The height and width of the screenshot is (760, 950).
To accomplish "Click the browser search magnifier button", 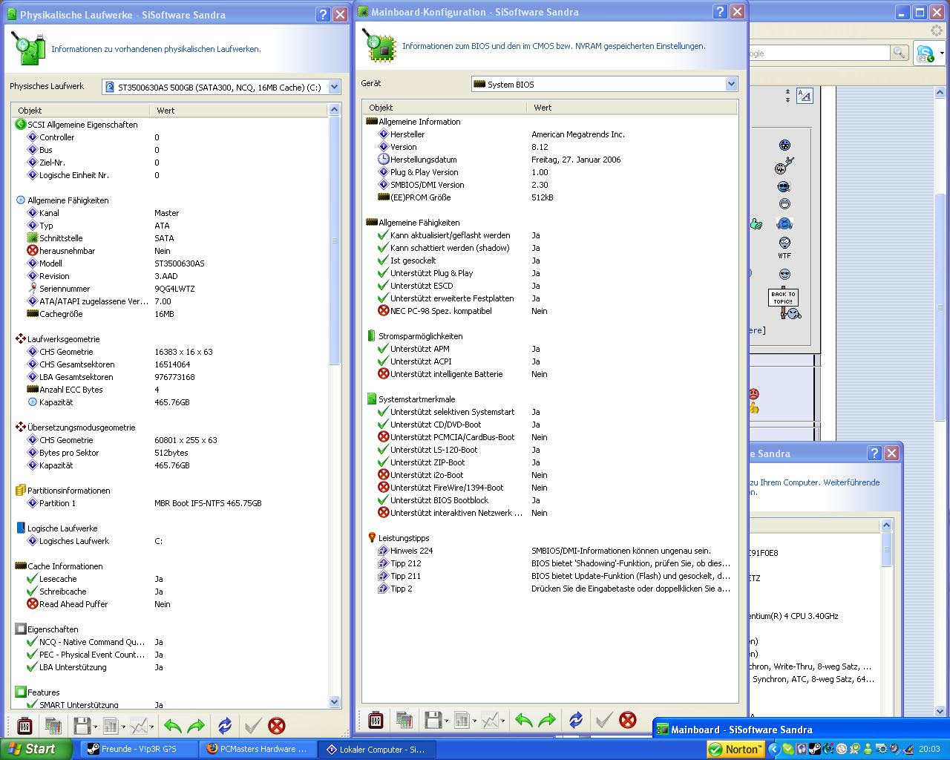I will pos(900,53).
